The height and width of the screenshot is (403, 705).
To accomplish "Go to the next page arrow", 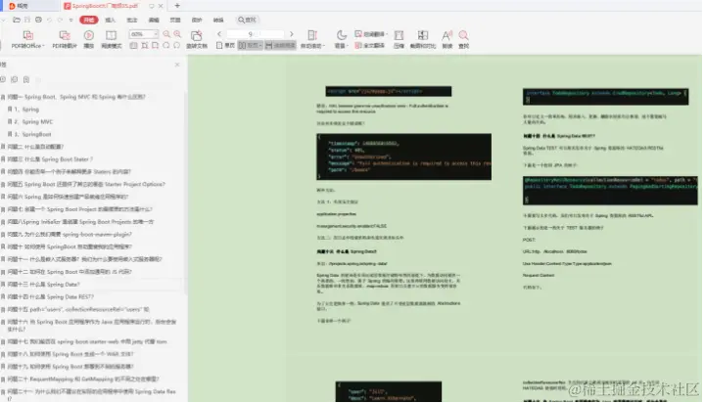I will coord(292,34).
